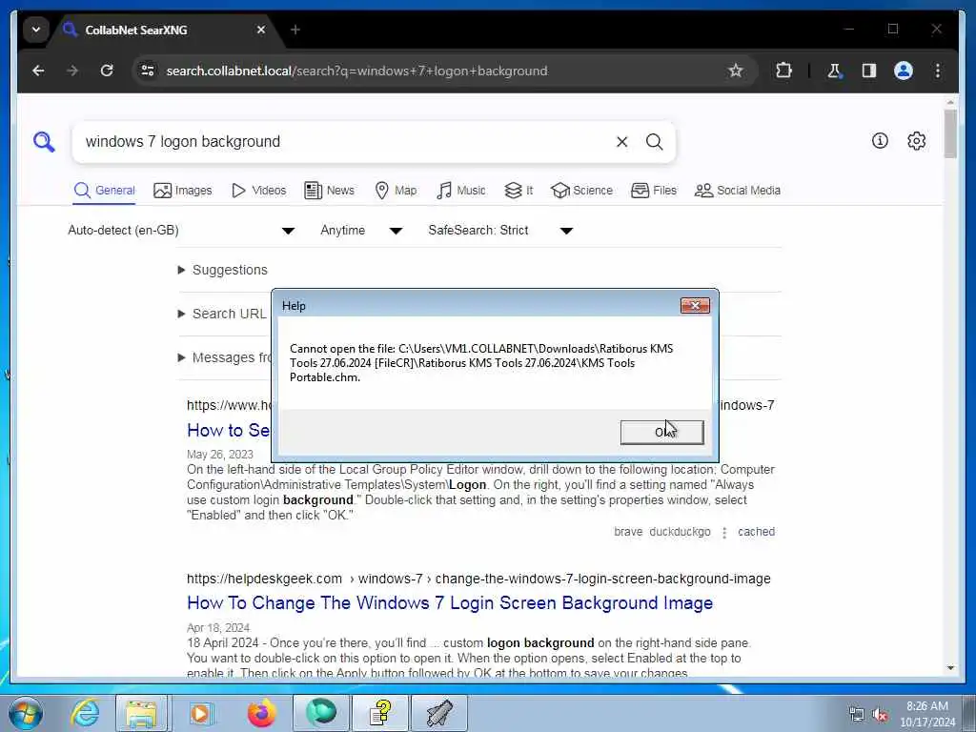Open a new browser tab
Image resolution: width=976 pixels, height=732 pixels.
[295, 30]
